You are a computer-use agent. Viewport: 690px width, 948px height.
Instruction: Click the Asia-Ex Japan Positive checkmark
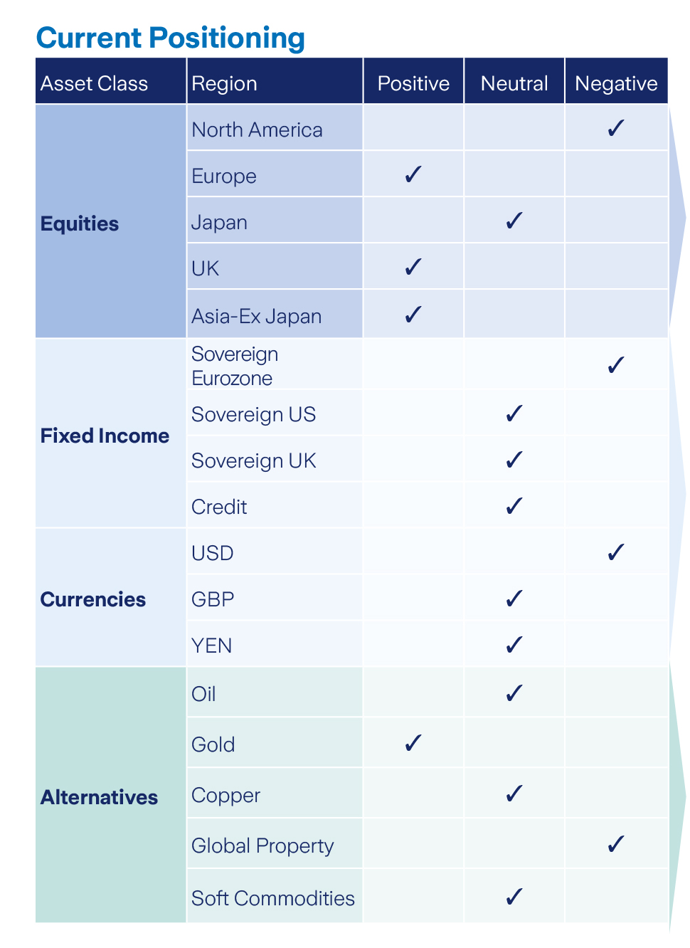pos(413,315)
